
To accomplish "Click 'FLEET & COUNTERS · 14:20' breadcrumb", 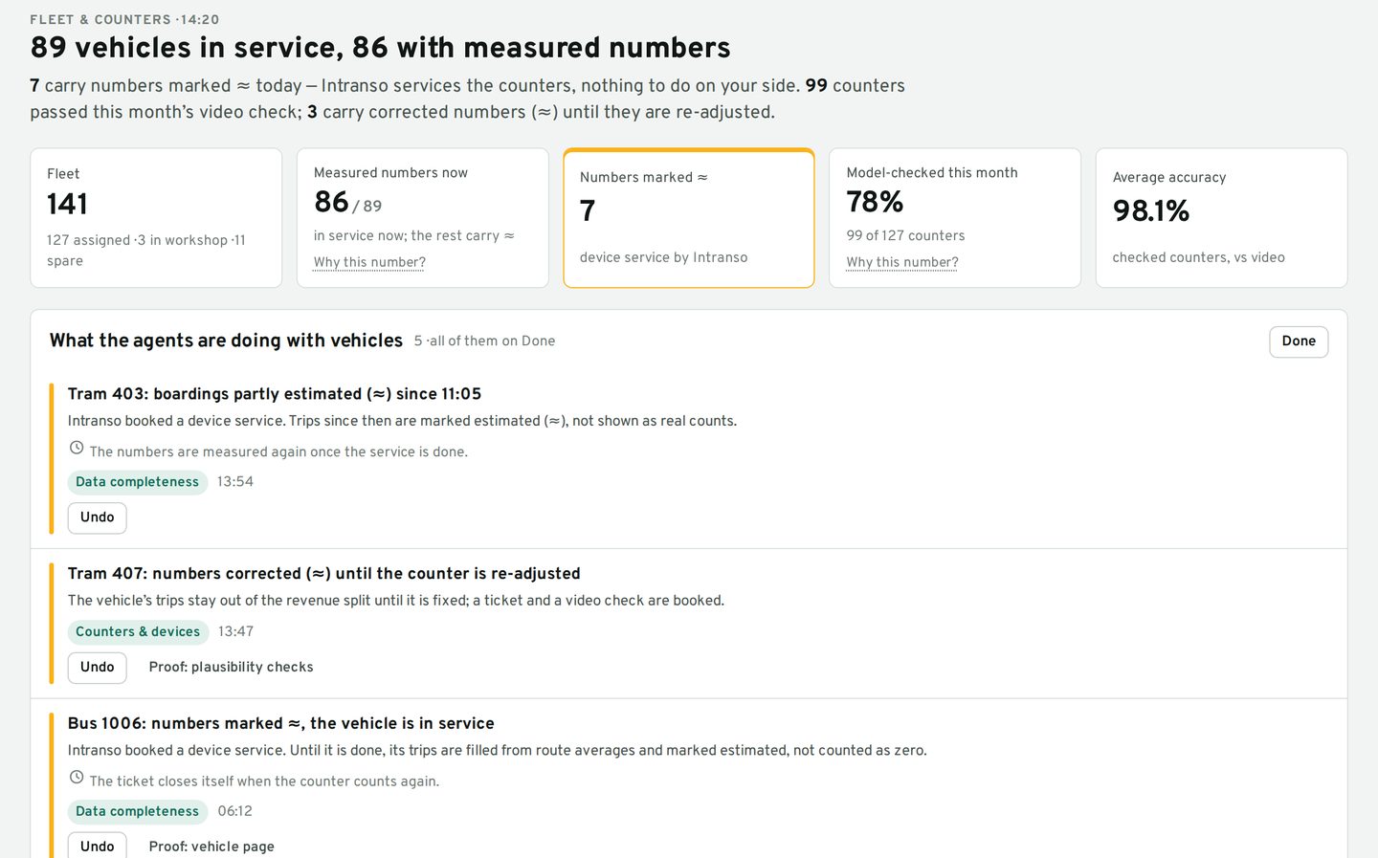I will click(124, 19).
